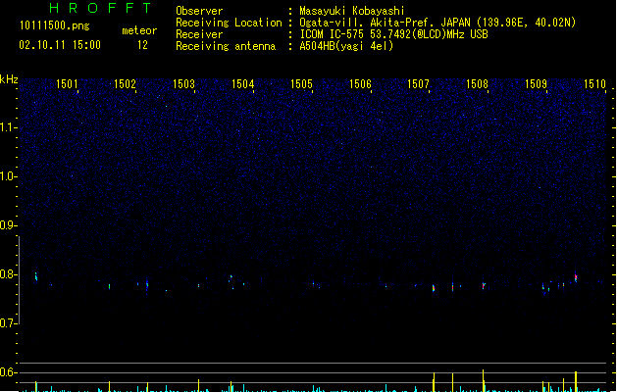The height and width of the screenshot is (392, 617).
Task: Select observer name Masayuki Kobayashi
Action: click(x=352, y=11)
